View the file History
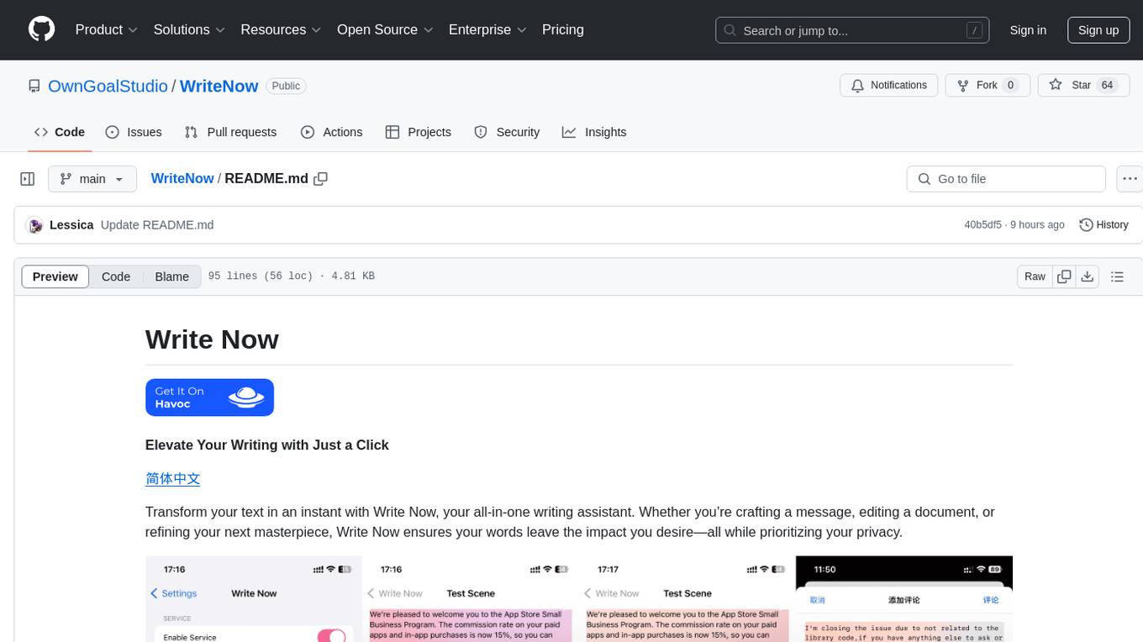The height and width of the screenshot is (642, 1143). 1103,225
